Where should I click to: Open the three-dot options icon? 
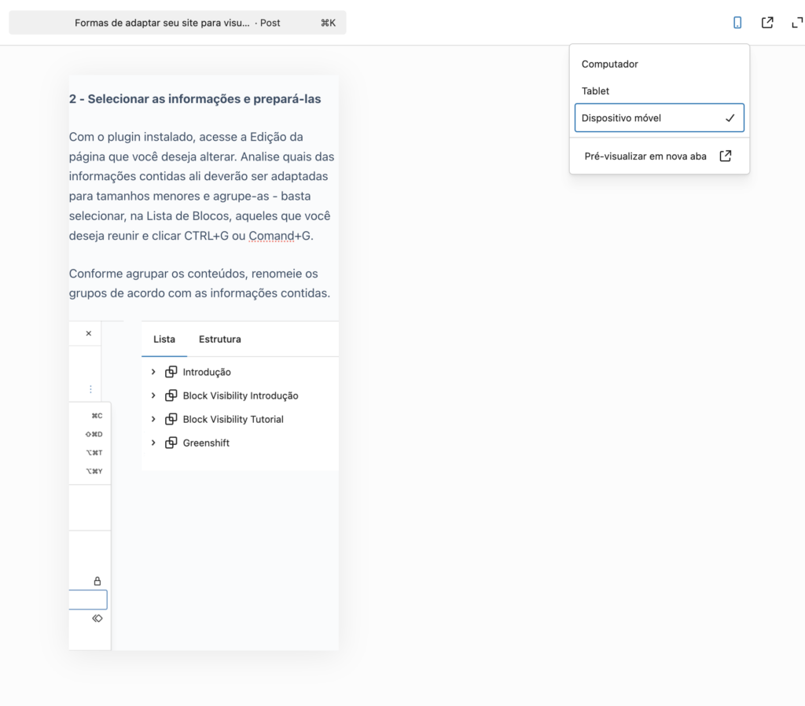[x=90, y=389]
